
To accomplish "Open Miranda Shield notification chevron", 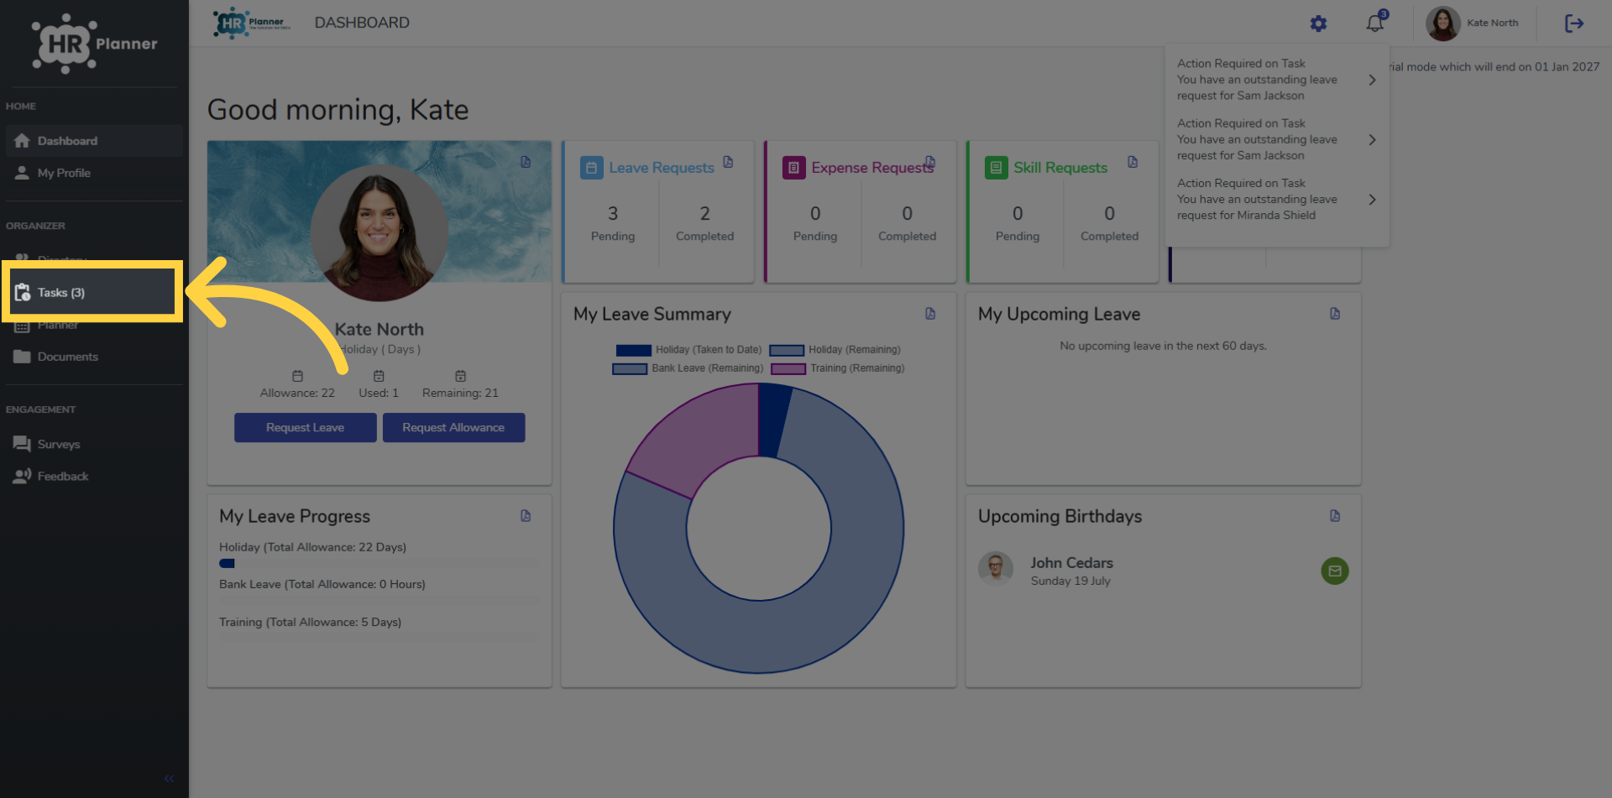I will point(1372,200).
